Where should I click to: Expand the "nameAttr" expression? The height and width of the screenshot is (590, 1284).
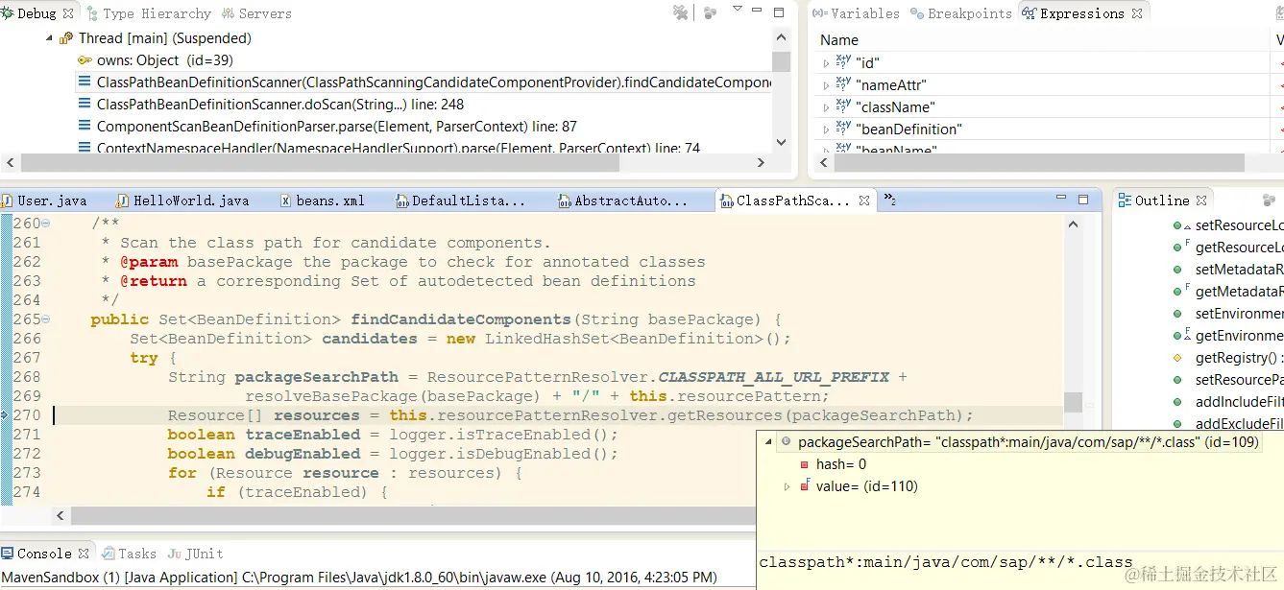(826, 85)
